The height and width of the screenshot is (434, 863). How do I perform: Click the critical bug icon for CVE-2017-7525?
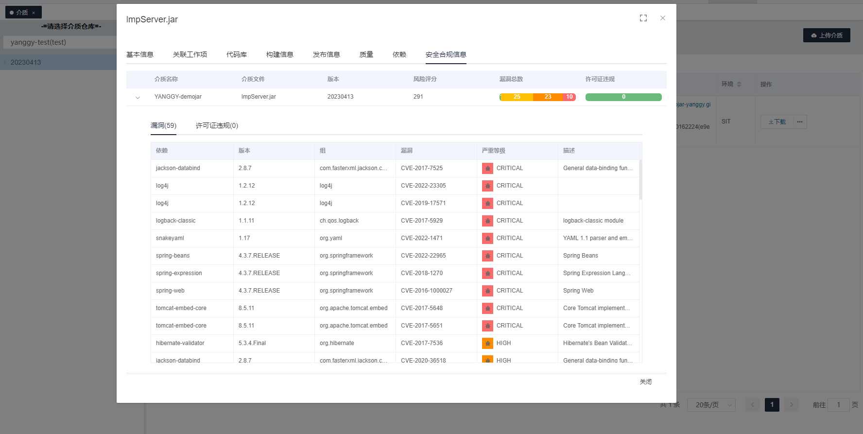pyautogui.click(x=487, y=168)
